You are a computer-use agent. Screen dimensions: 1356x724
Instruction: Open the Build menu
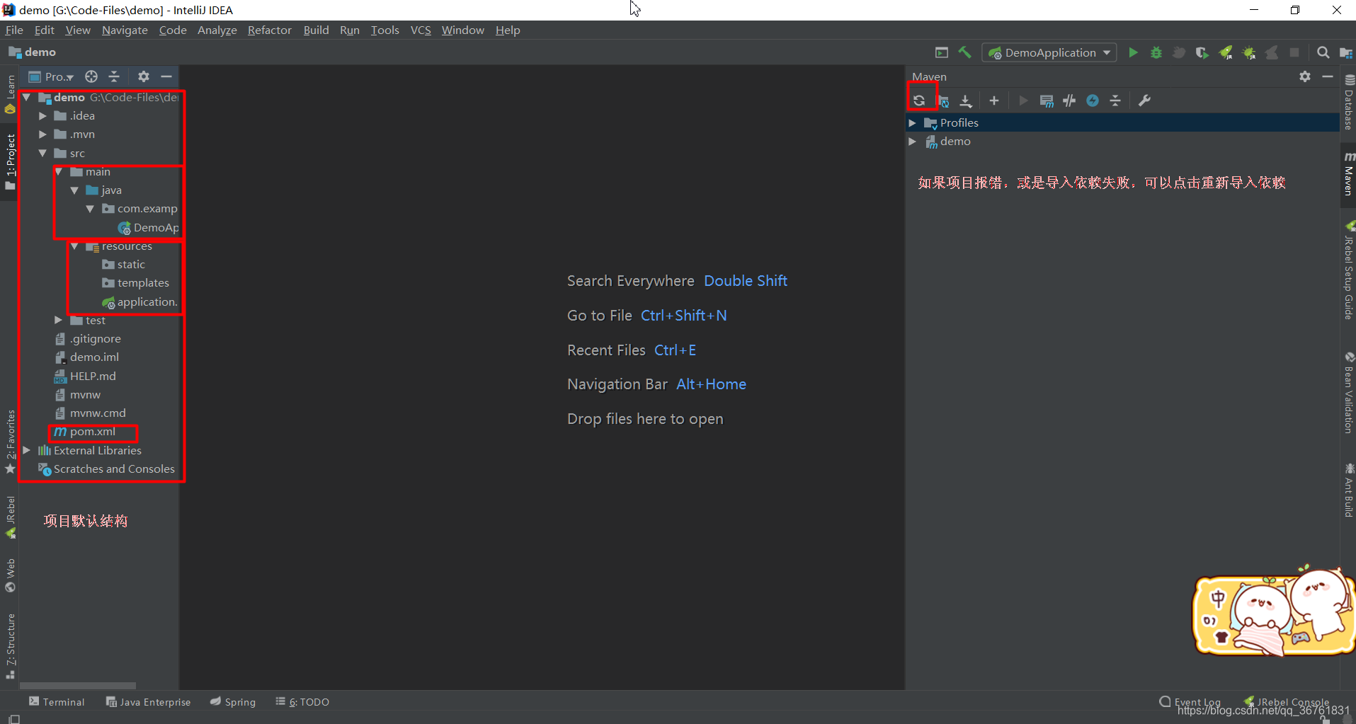(x=316, y=30)
